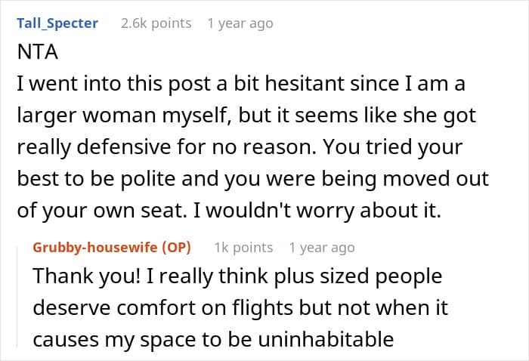Open the Tall_Specter user profile link
Viewport: 529px width, 361px height.
tap(57, 23)
